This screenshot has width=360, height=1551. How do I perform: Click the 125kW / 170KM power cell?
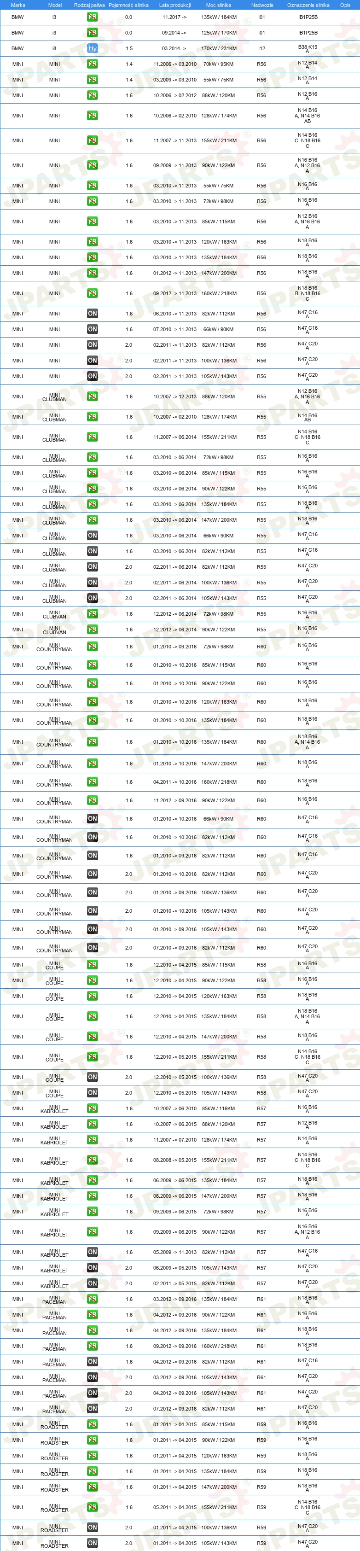click(x=219, y=33)
